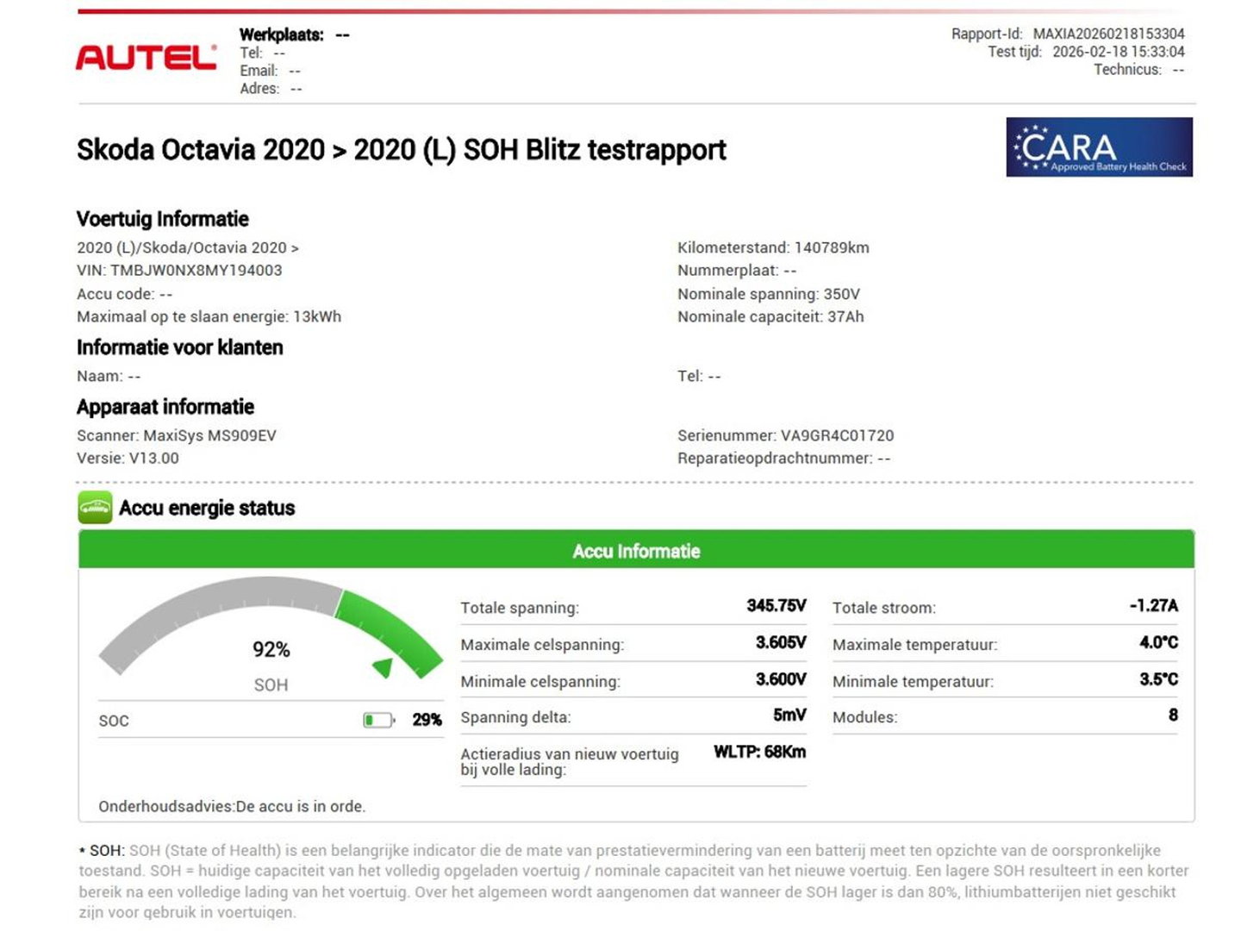The height and width of the screenshot is (931, 1241).
Task: Select the green car icon beside Accu energie status
Action: 93,508
